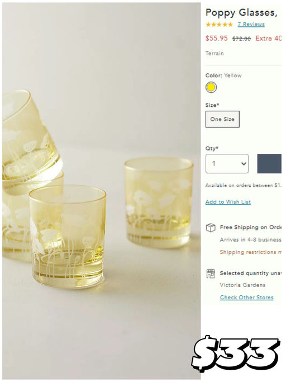Click the Shipping restrictions link

(250, 252)
